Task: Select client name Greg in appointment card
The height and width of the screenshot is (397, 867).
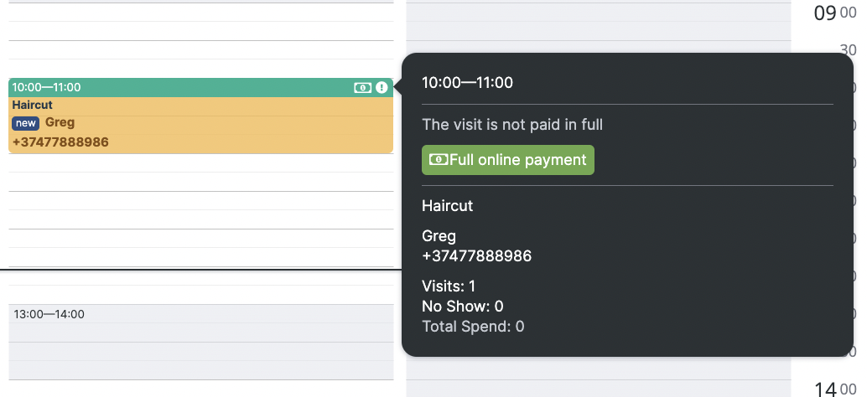Action: 60,122
